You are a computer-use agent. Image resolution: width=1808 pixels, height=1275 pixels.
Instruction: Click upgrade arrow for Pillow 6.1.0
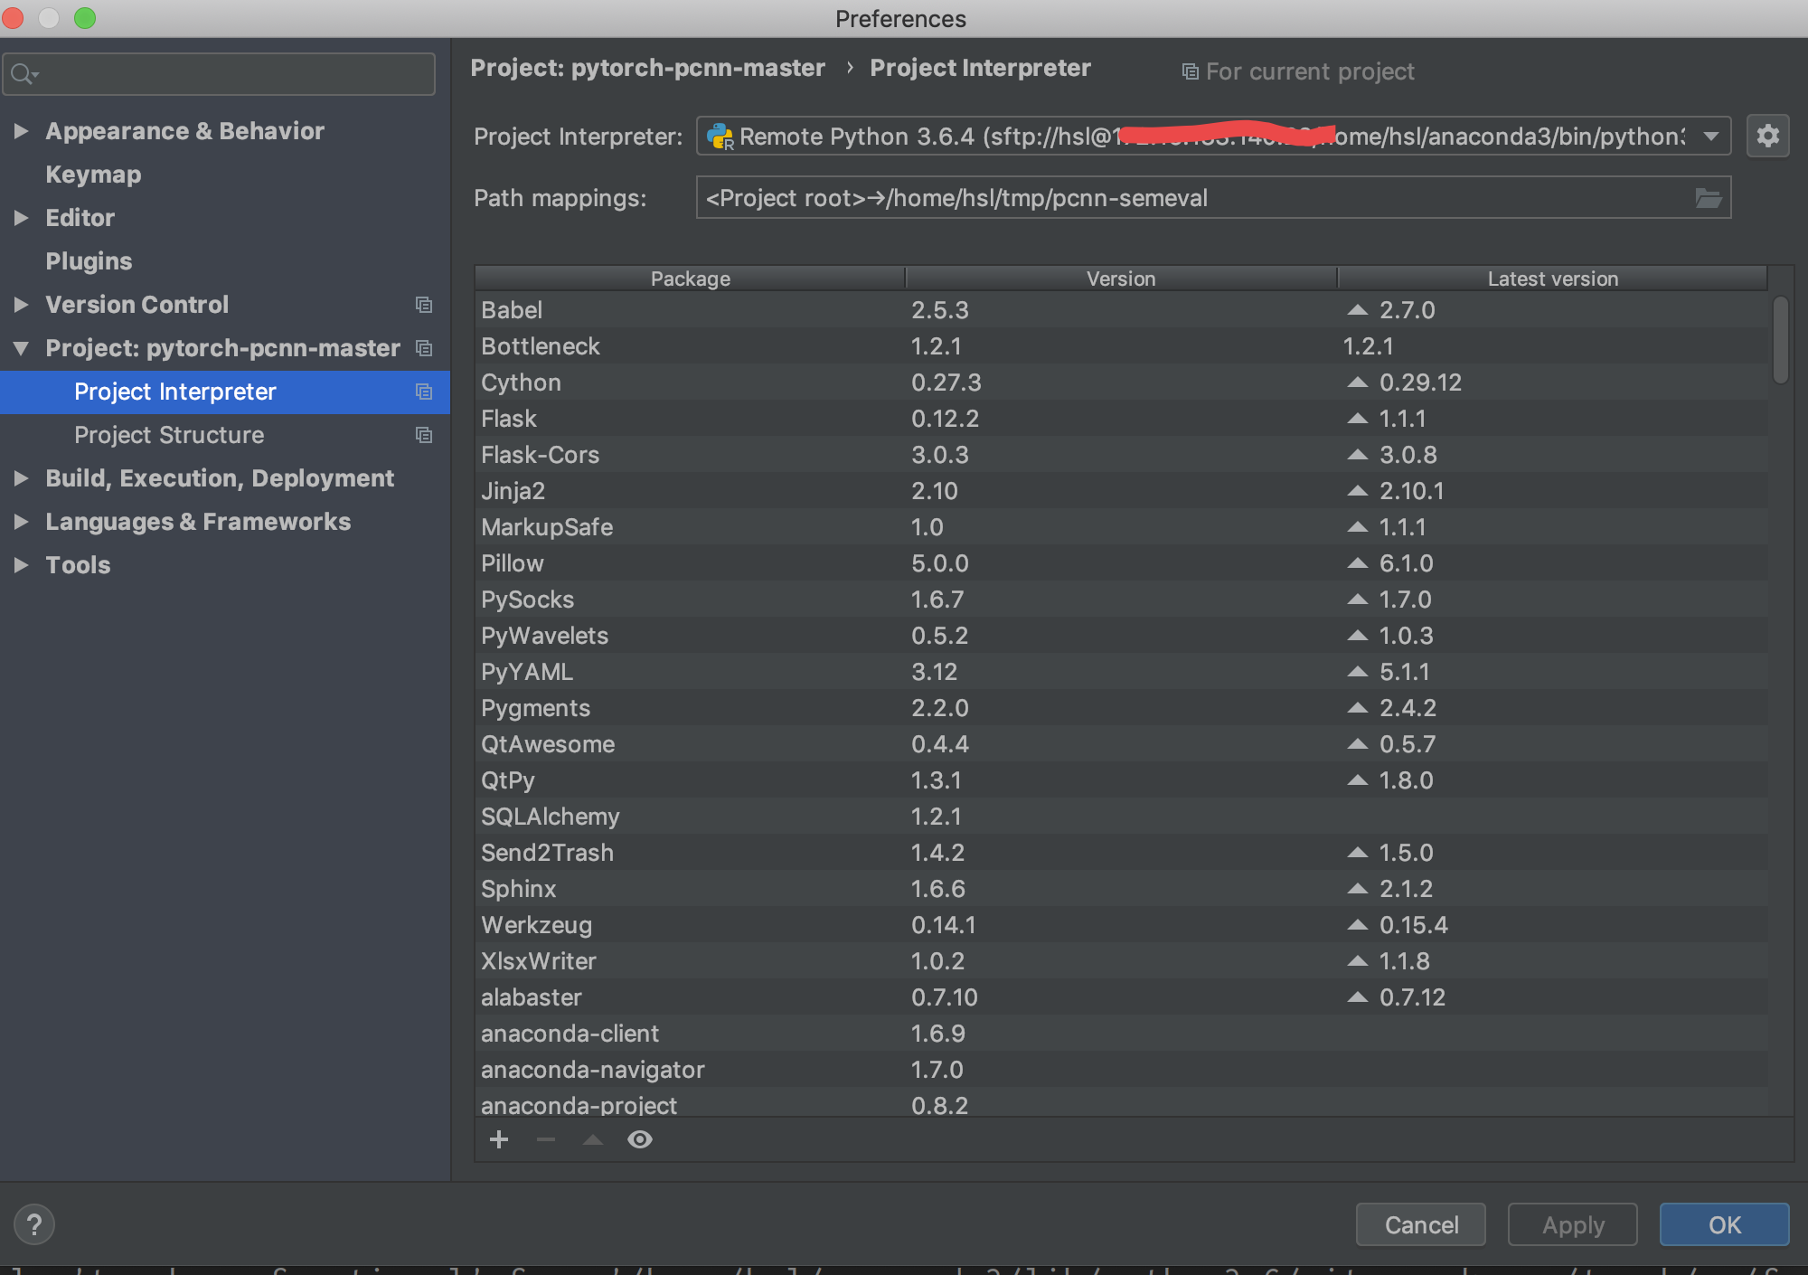click(x=1357, y=562)
